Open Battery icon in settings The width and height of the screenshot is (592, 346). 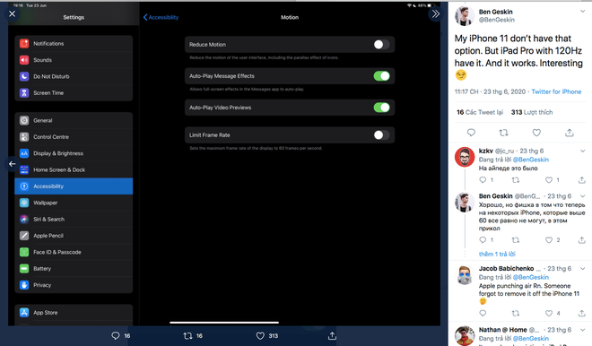pos(24,269)
